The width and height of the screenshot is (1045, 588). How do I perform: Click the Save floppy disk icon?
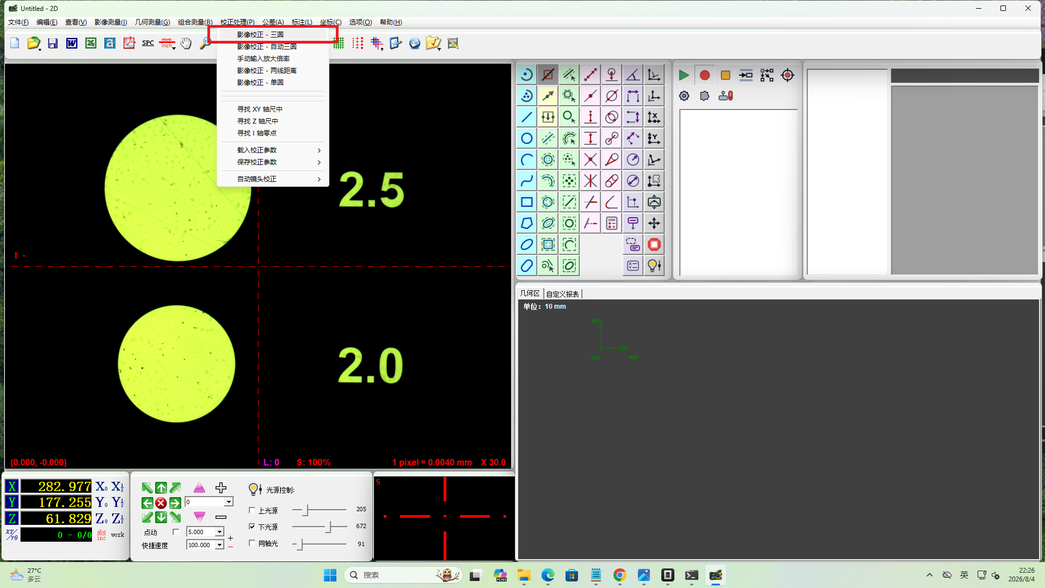53,43
